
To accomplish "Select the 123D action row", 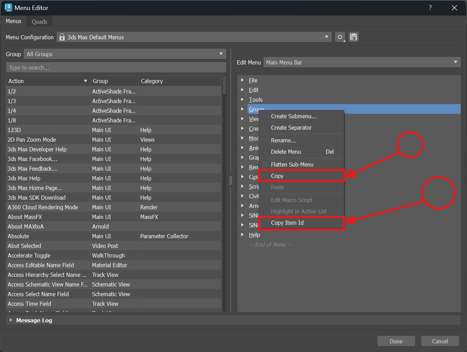I will pos(114,130).
